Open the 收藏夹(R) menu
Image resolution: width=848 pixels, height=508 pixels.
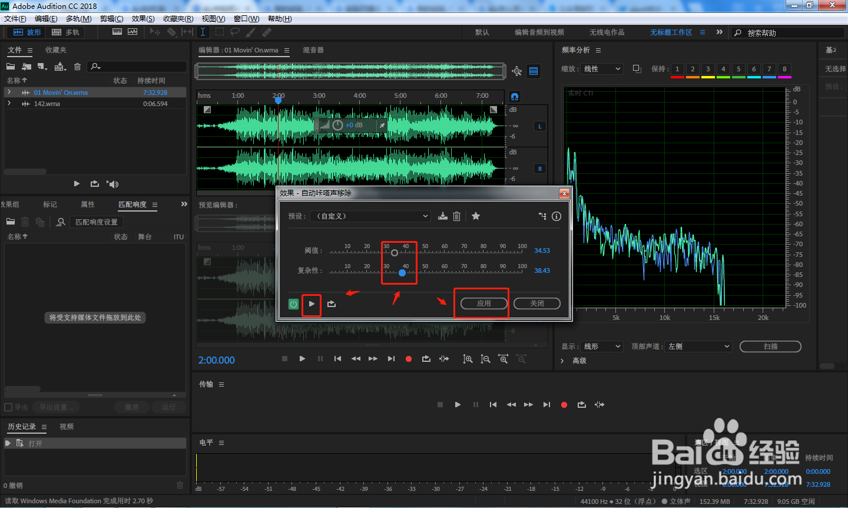click(x=178, y=19)
